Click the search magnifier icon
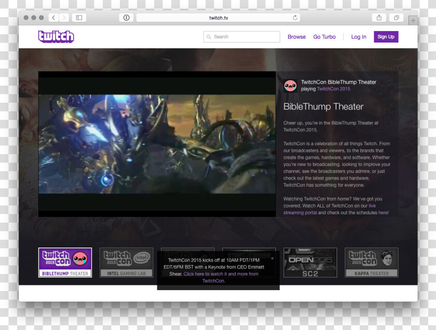The width and height of the screenshot is (436, 330). [209, 37]
